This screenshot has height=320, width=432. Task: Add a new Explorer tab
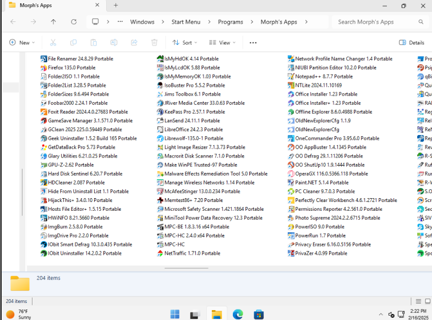click(116, 5)
